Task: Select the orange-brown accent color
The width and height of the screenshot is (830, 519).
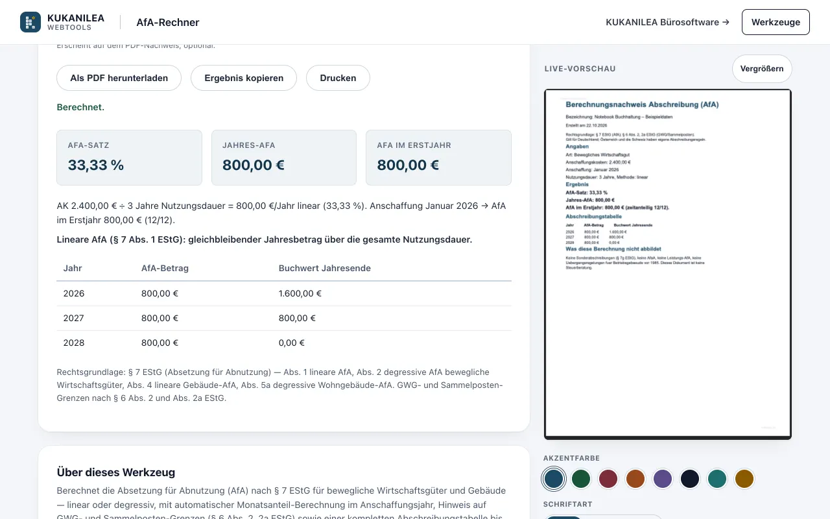Action: click(635, 479)
